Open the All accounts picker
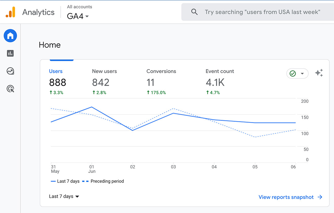The height and width of the screenshot is (213, 334). pyautogui.click(x=79, y=6)
